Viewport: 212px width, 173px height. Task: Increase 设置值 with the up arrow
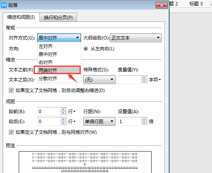(x=144, y=120)
